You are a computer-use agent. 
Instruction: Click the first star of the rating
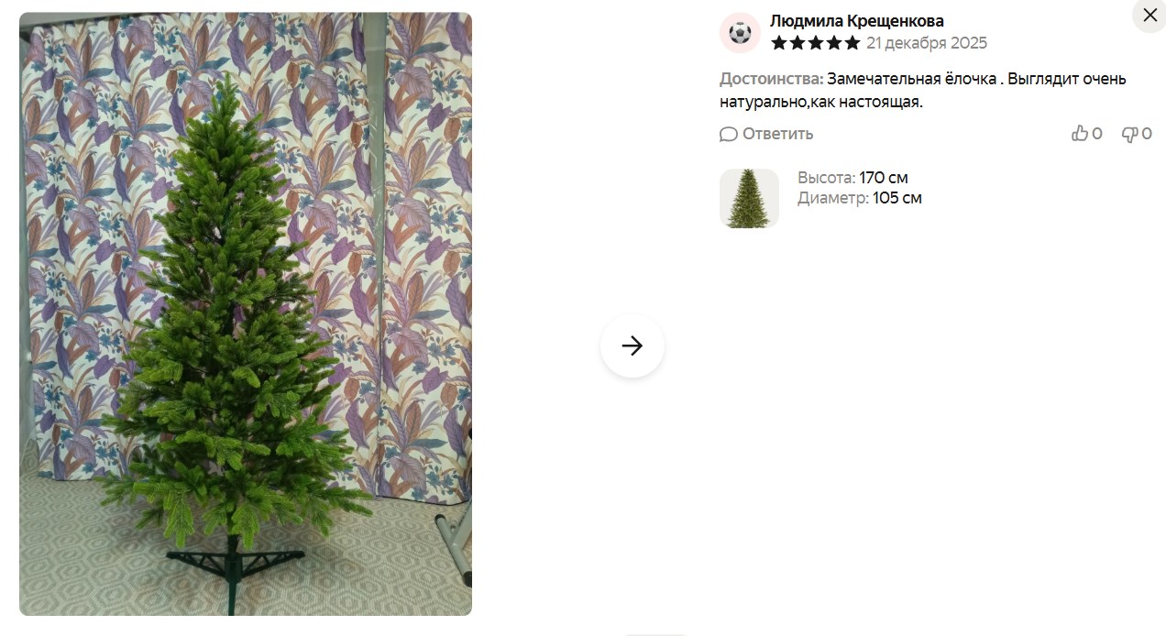click(x=779, y=43)
